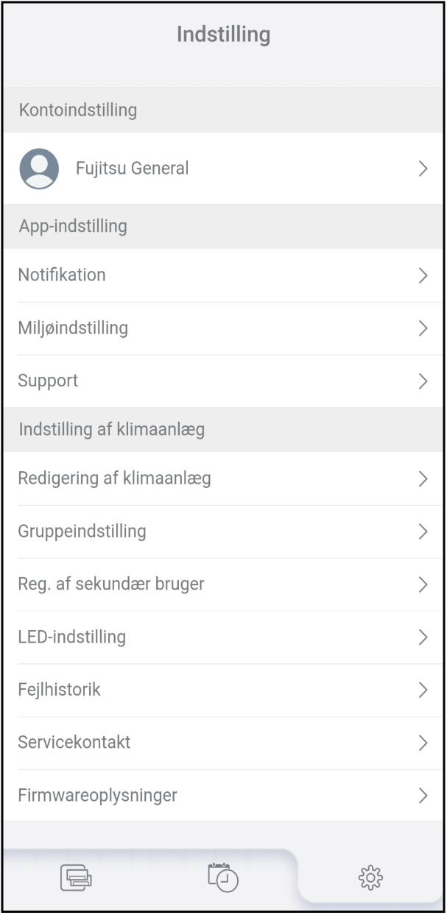
Task: Open LED-indstilling settings
Action: [71, 637]
